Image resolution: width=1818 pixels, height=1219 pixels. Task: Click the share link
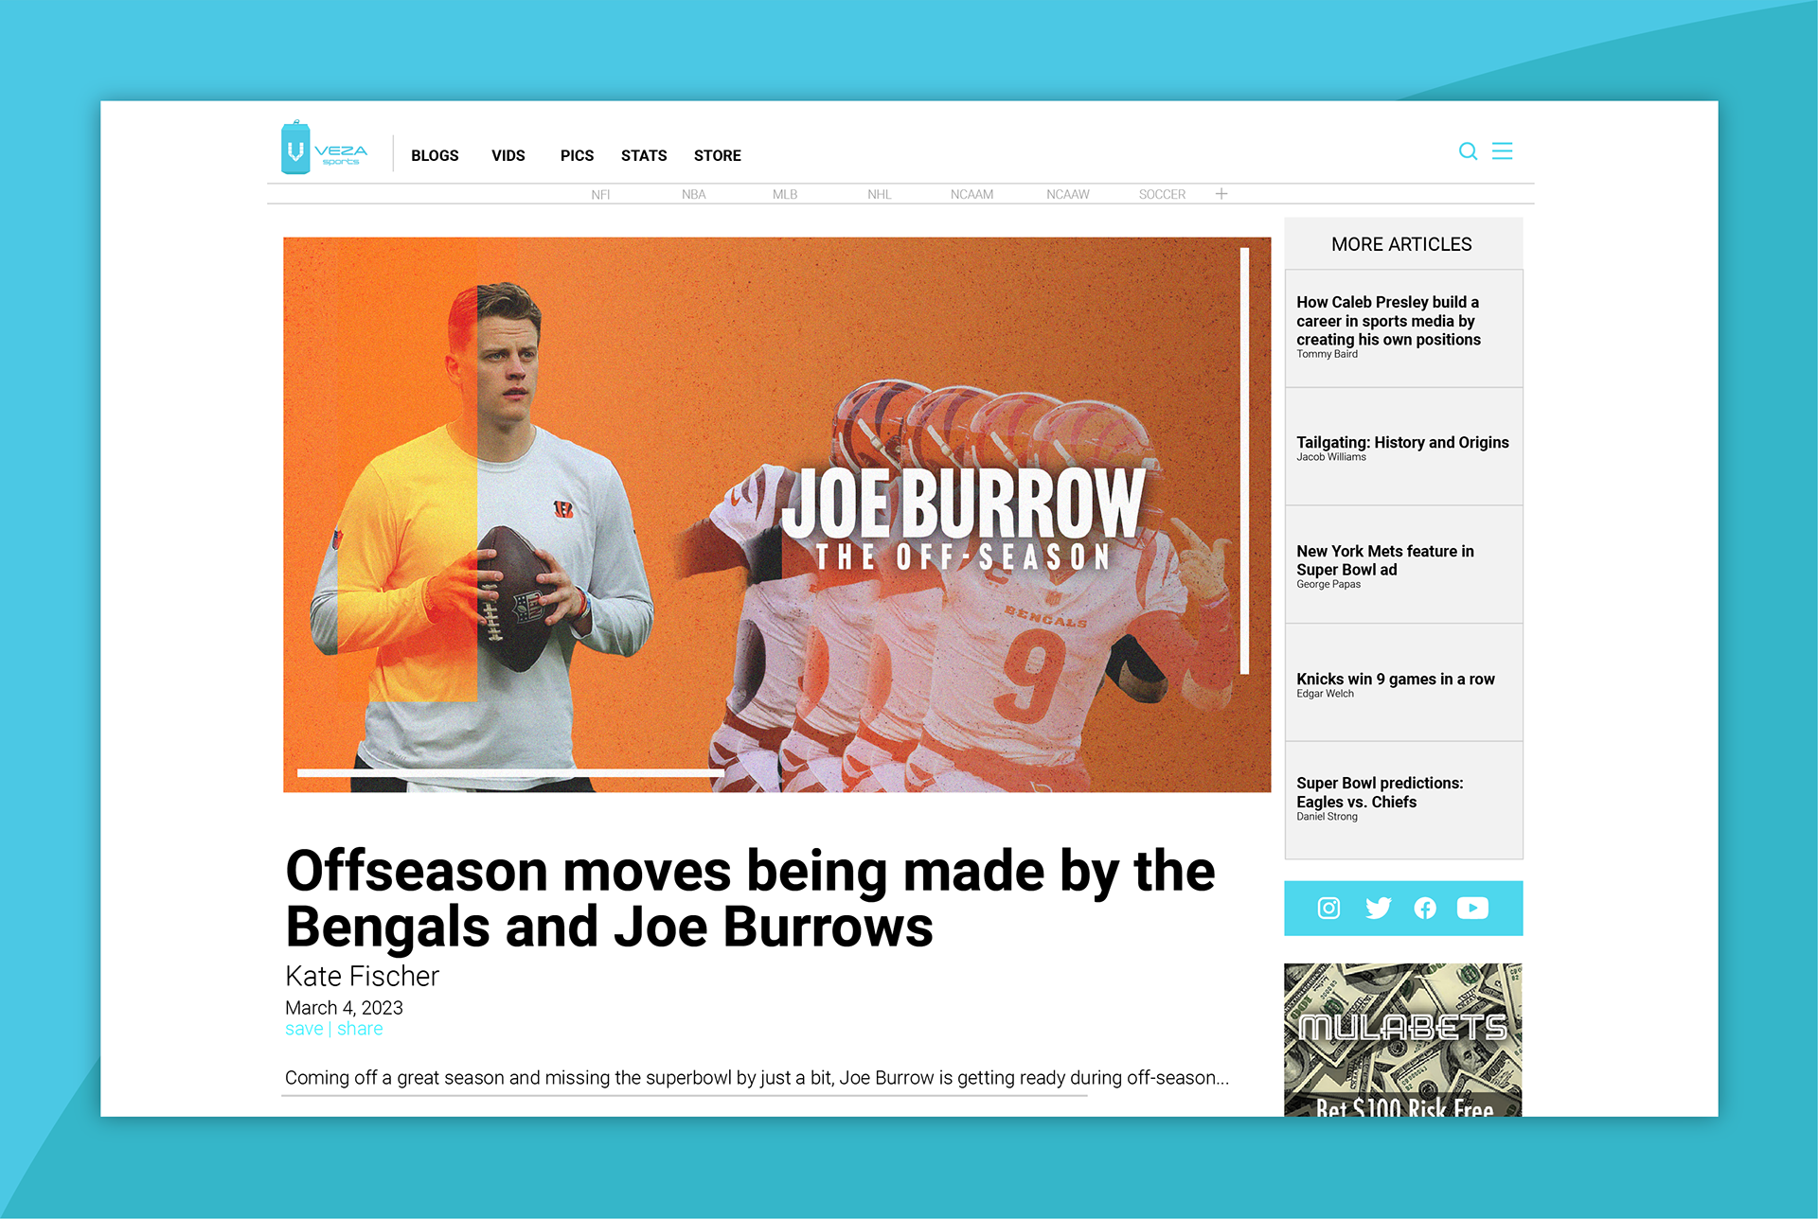point(360,1029)
